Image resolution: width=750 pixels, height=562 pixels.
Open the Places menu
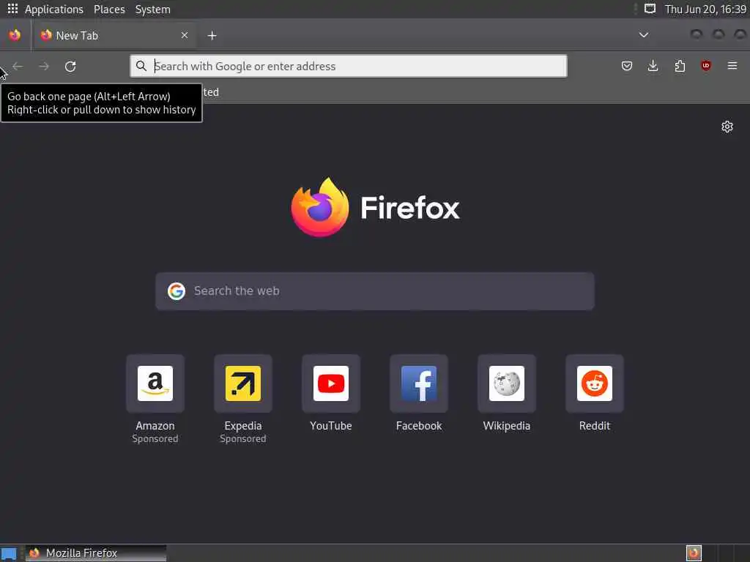tap(109, 9)
